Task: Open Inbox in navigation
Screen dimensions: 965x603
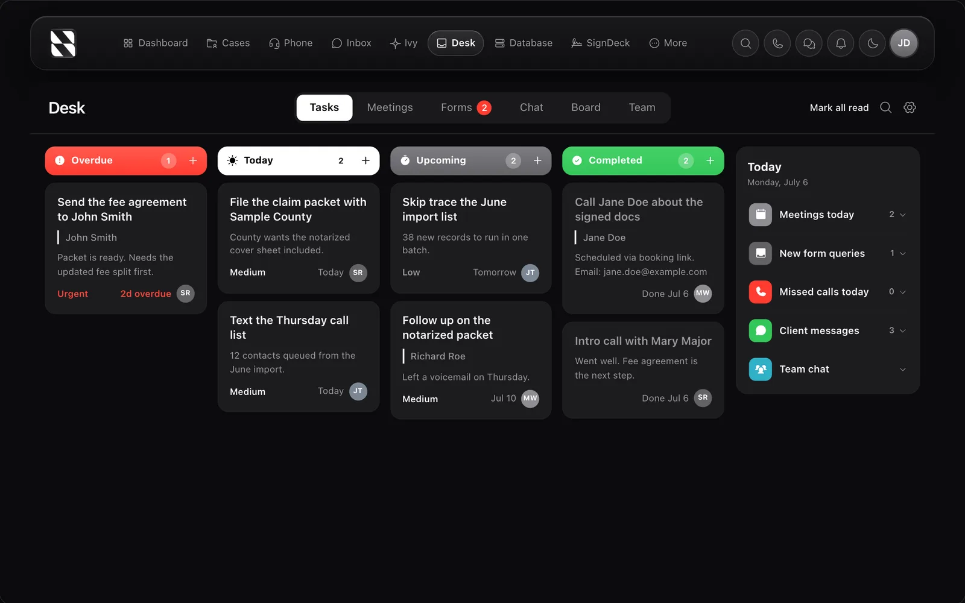Action: coord(351,43)
